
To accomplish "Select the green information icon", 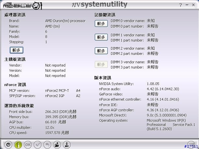I will coord(18,145).
